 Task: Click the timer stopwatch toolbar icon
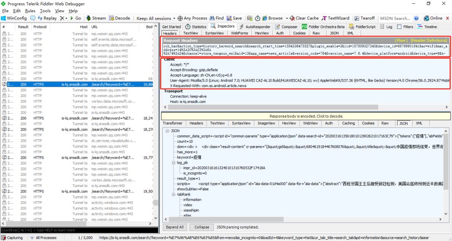[257, 18]
